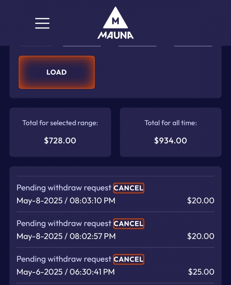231x285 pixels.
Task: Click the May-6-2025 / 06:30:41 PM timestamp
Action: tap(66, 272)
